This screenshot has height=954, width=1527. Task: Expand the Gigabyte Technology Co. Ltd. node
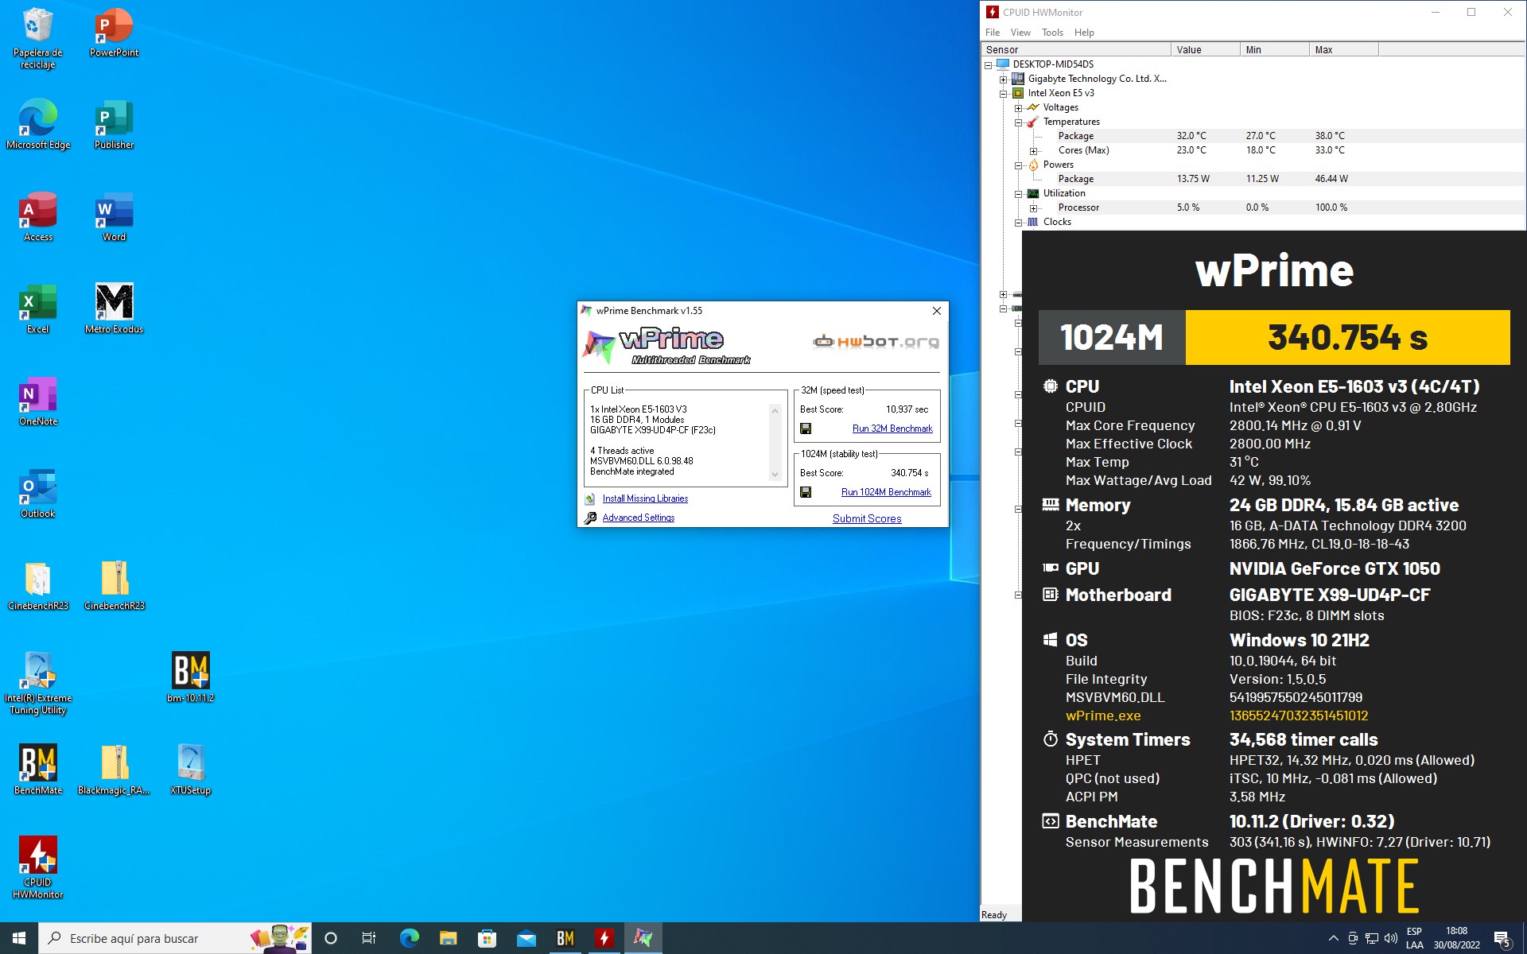point(1004,79)
